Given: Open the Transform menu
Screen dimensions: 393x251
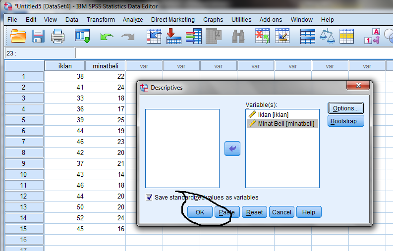Looking at the screenshot, I should click(101, 19).
